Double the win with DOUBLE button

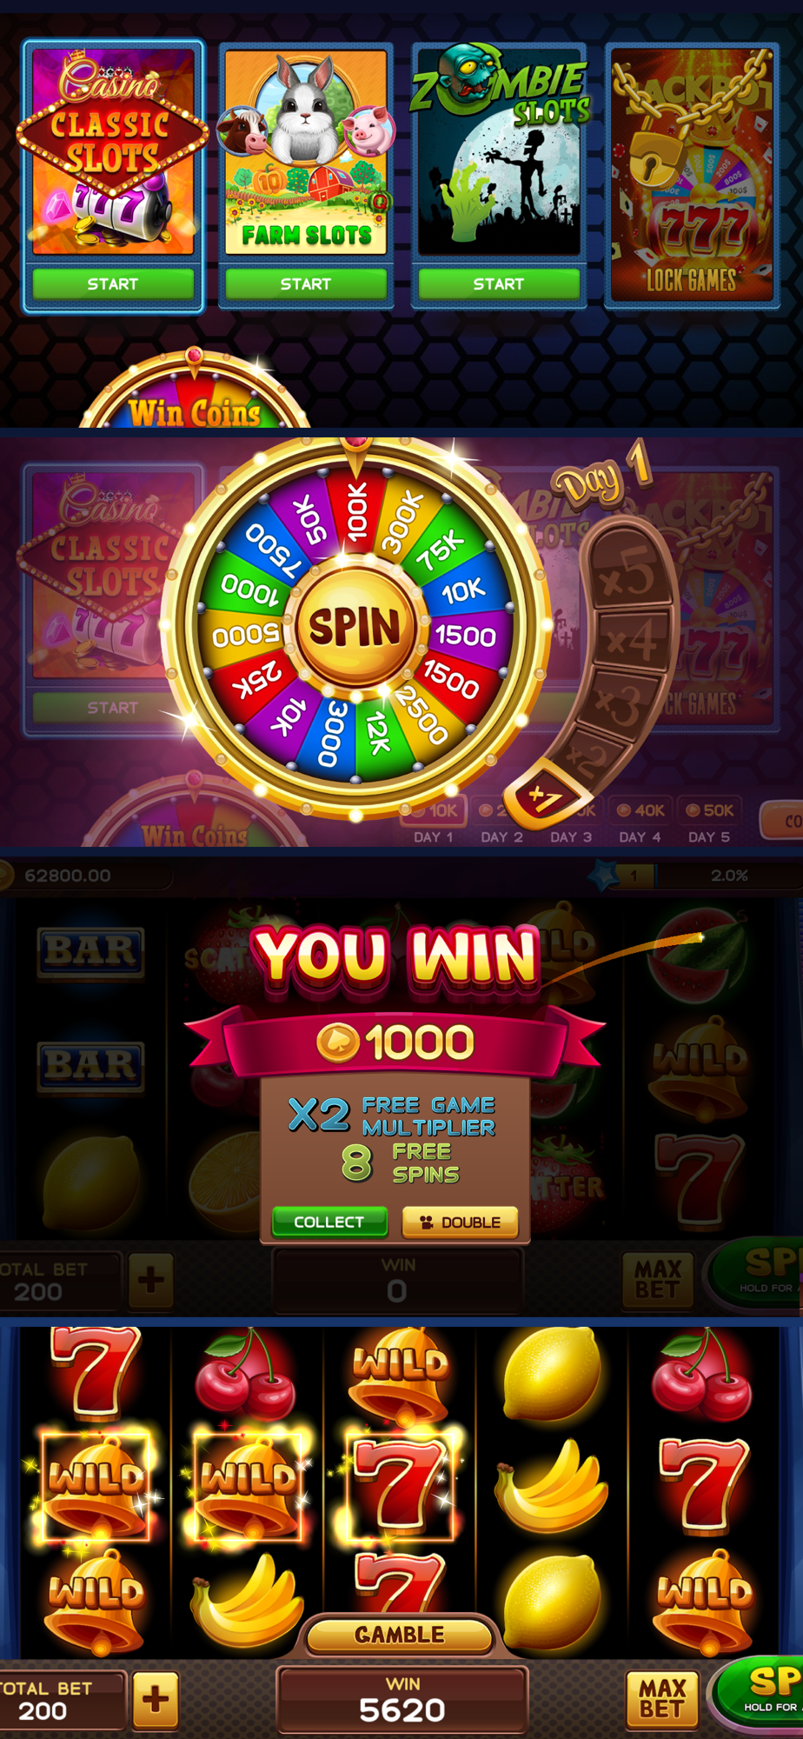[460, 1222]
